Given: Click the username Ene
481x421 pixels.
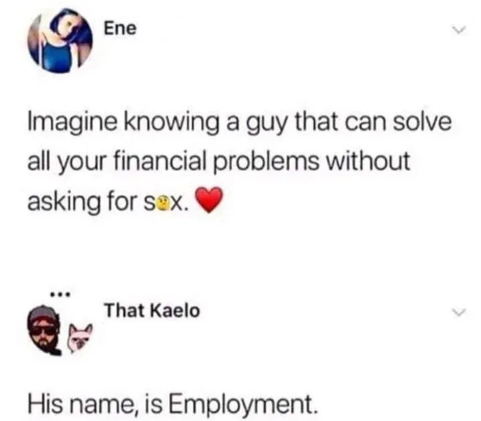Looking at the screenshot, I should [120, 29].
